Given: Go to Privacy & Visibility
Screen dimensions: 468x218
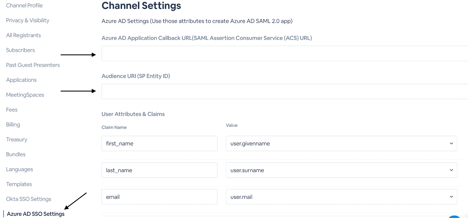Looking at the screenshot, I should coord(27,20).
